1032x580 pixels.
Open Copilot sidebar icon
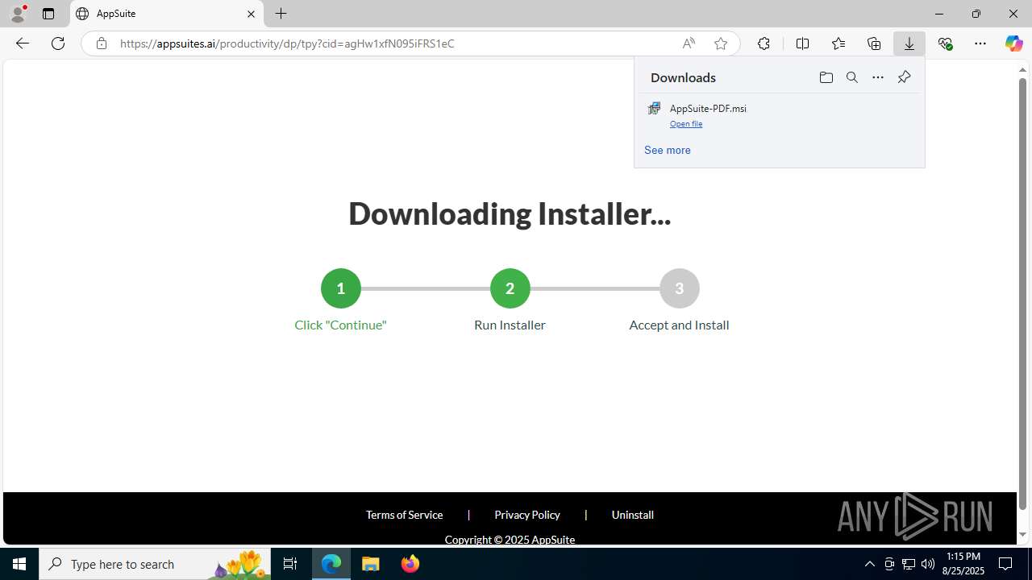(1014, 43)
